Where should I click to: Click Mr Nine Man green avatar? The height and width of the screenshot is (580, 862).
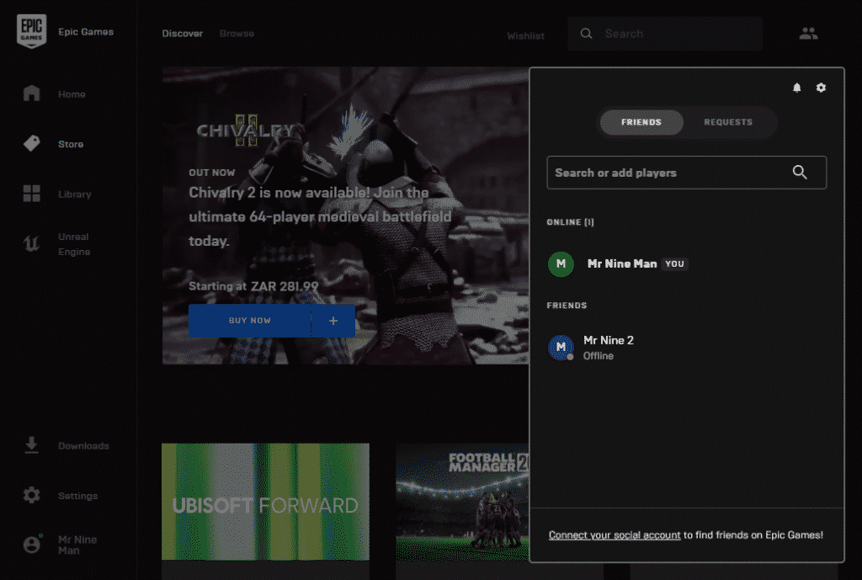pyautogui.click(x=561, y=263)
